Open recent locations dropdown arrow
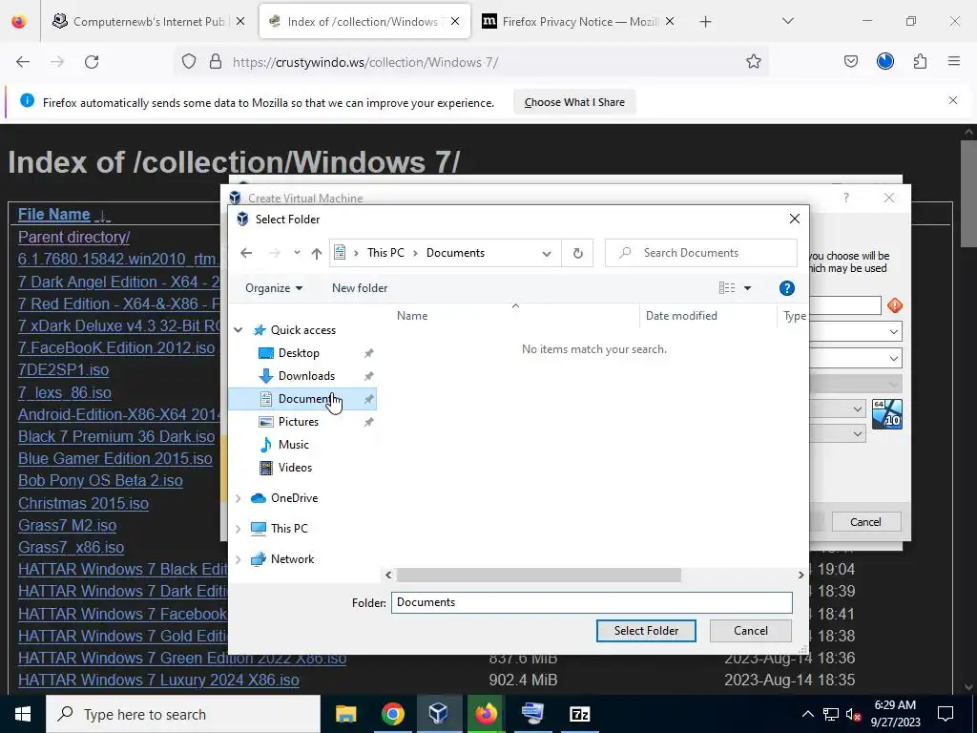Screen dimensions: 977x733 (297, 252)
